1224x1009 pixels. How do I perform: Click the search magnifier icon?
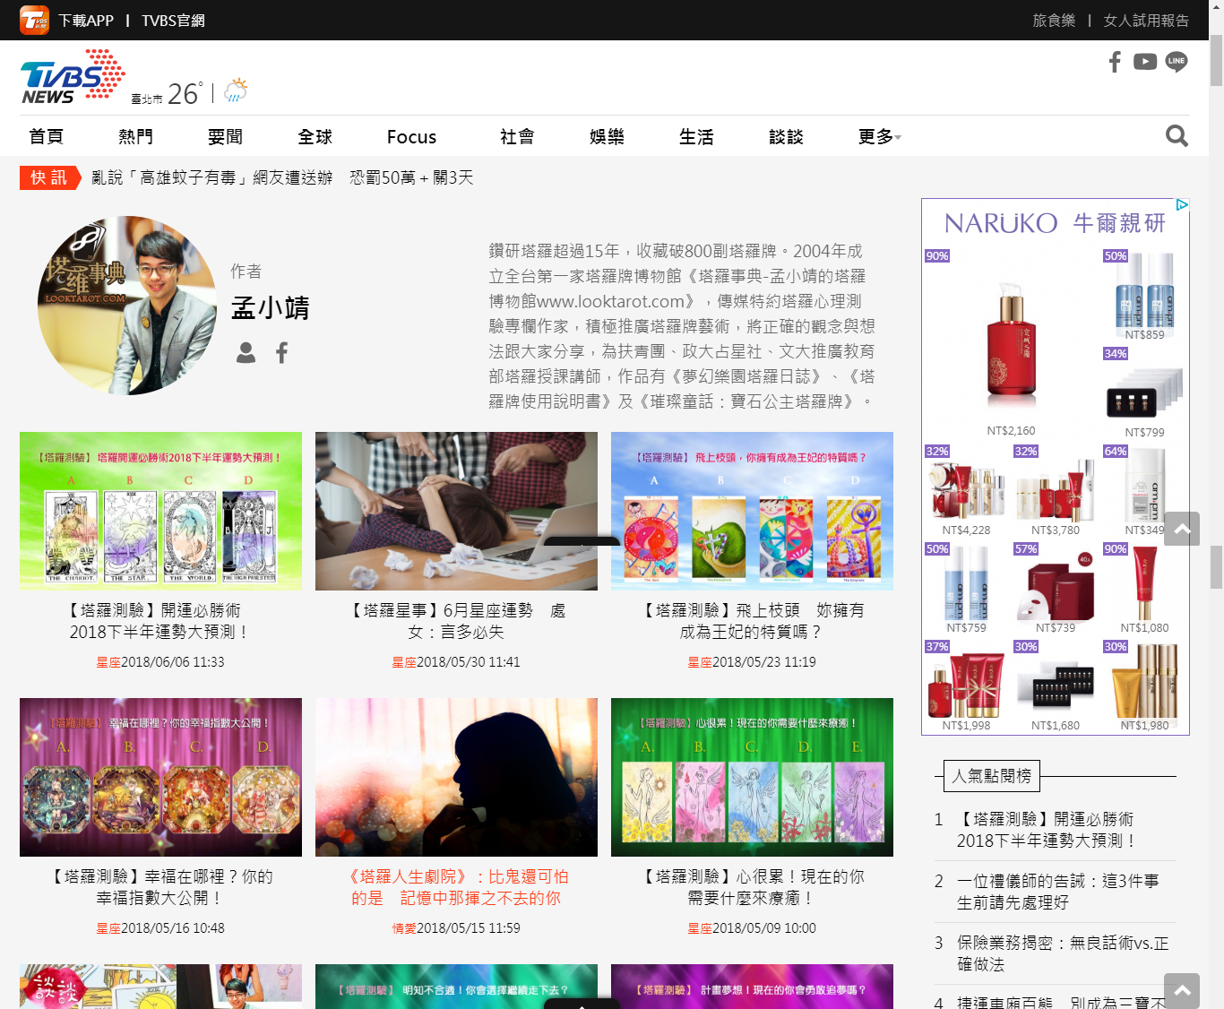[1177, 136]
